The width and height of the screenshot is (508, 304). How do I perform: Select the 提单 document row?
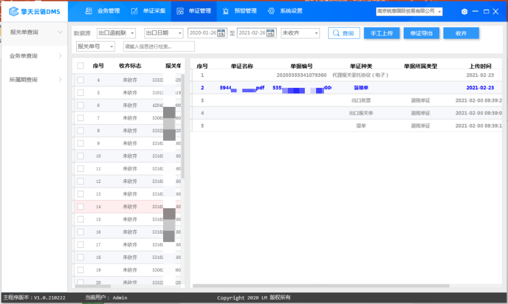coord(347,126)
